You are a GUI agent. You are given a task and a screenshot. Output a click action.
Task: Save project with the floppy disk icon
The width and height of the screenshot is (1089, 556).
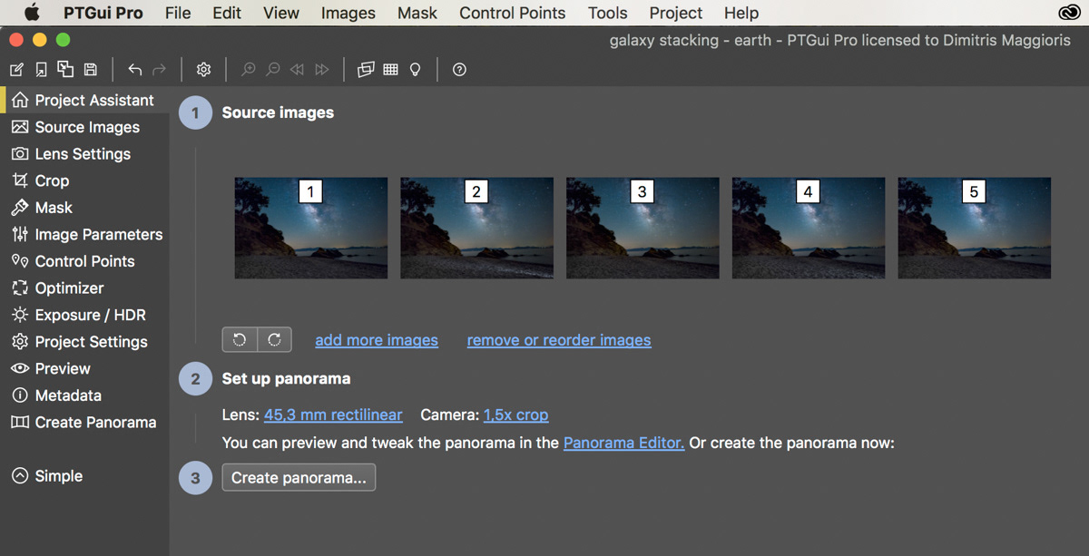(90, 70)
